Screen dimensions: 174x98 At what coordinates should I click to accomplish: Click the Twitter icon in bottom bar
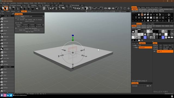11,95
